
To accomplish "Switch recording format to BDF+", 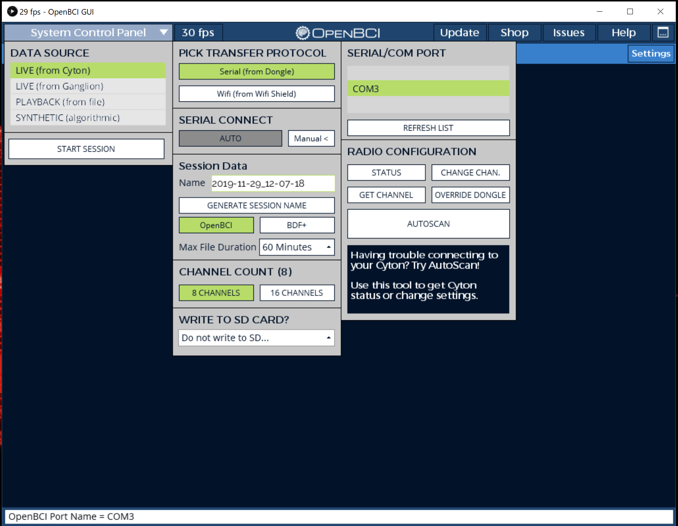I will click(297, 225).
